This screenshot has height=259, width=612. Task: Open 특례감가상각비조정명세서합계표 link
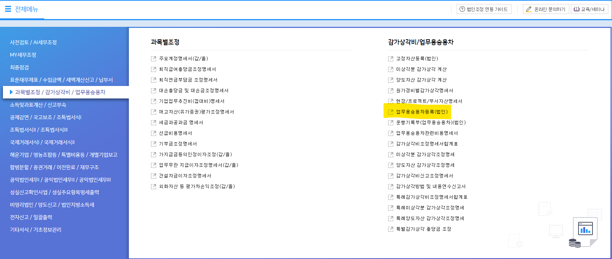pyautogui.click(x=432, y=197)
